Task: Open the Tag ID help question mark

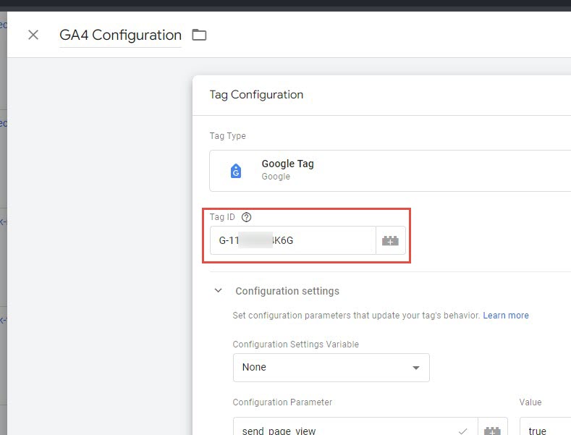Action: tap(246, 217)
